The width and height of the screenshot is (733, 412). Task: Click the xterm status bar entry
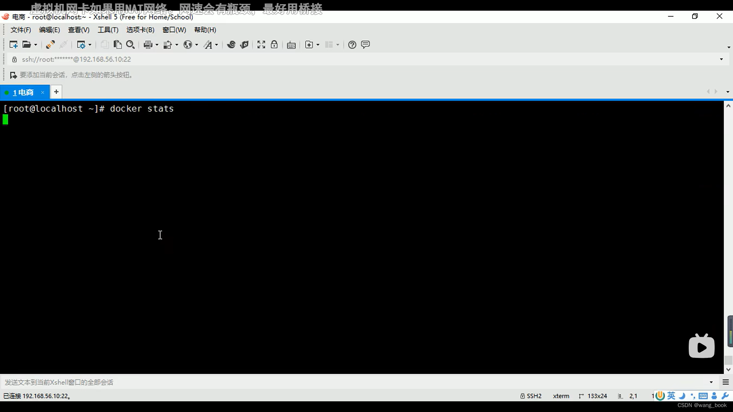coord(561,396)
